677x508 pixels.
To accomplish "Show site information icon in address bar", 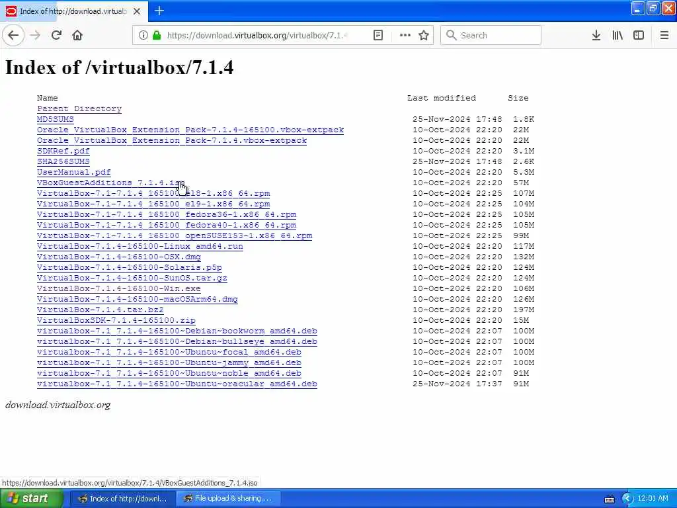I will (x=143, y=36).
